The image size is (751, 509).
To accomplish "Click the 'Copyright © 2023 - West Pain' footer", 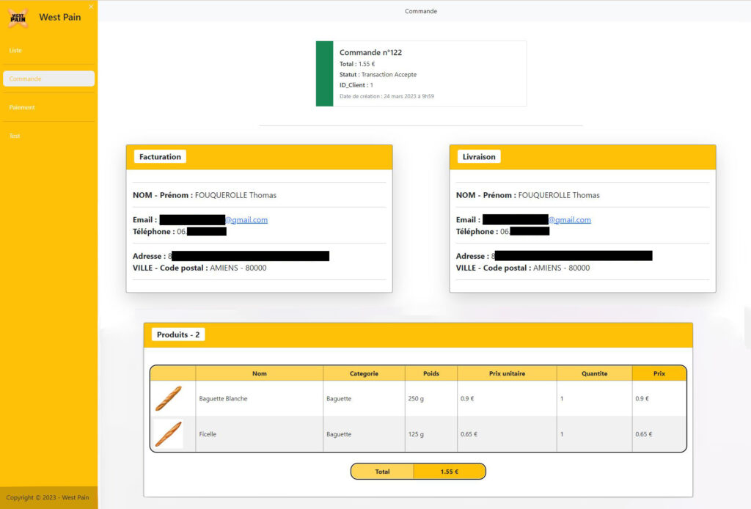I will click(48, 497).
